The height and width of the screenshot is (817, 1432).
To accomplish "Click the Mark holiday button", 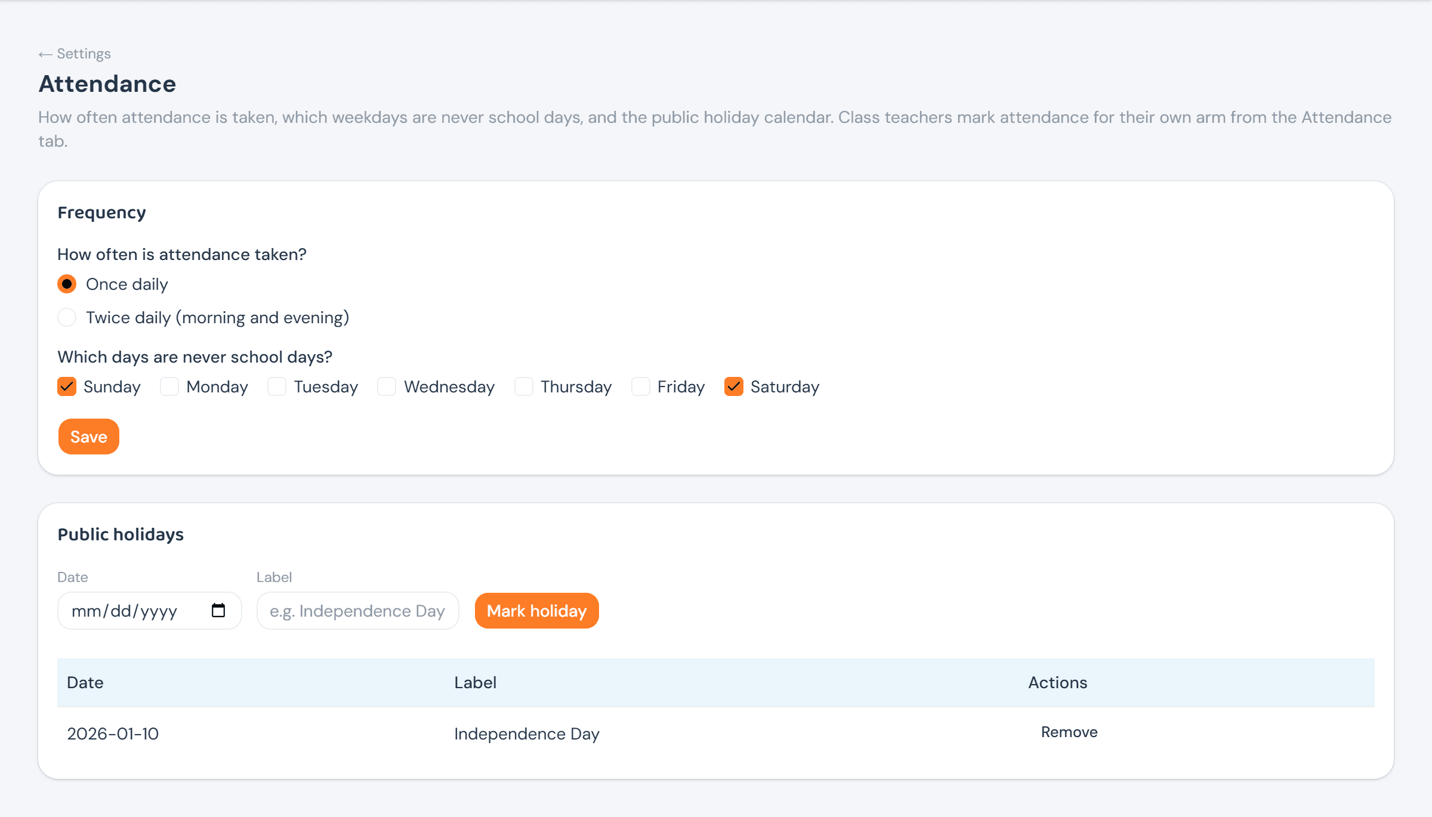I will click(x=537, y=611).
